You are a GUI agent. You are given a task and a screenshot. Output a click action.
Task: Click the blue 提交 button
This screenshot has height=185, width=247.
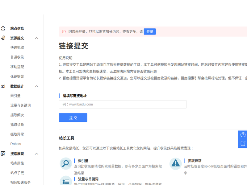point(73,117)
